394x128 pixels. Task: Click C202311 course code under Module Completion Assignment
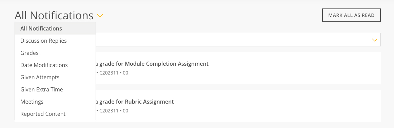pos(109,73)
